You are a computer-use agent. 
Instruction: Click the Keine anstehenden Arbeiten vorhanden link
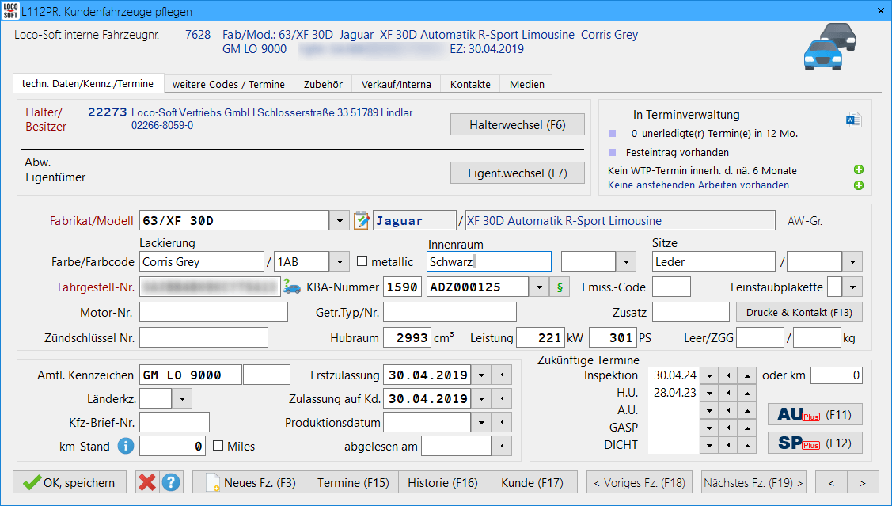tap(698, 185)
